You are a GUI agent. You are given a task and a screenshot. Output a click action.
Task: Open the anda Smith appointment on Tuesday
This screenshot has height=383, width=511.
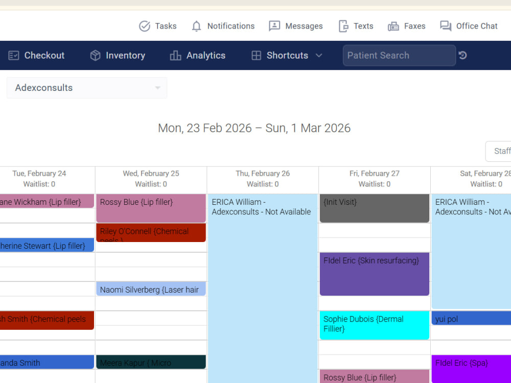click(47, 362)
